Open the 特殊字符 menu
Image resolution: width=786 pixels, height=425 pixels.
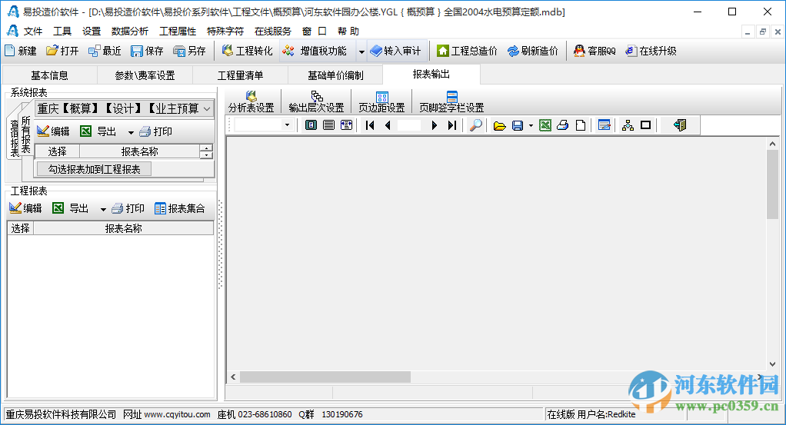pos(225,31)
